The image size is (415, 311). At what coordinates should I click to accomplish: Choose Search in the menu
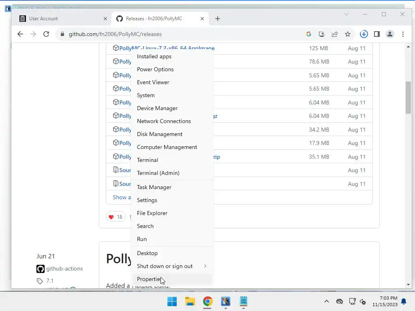click(x=172, y=226)
